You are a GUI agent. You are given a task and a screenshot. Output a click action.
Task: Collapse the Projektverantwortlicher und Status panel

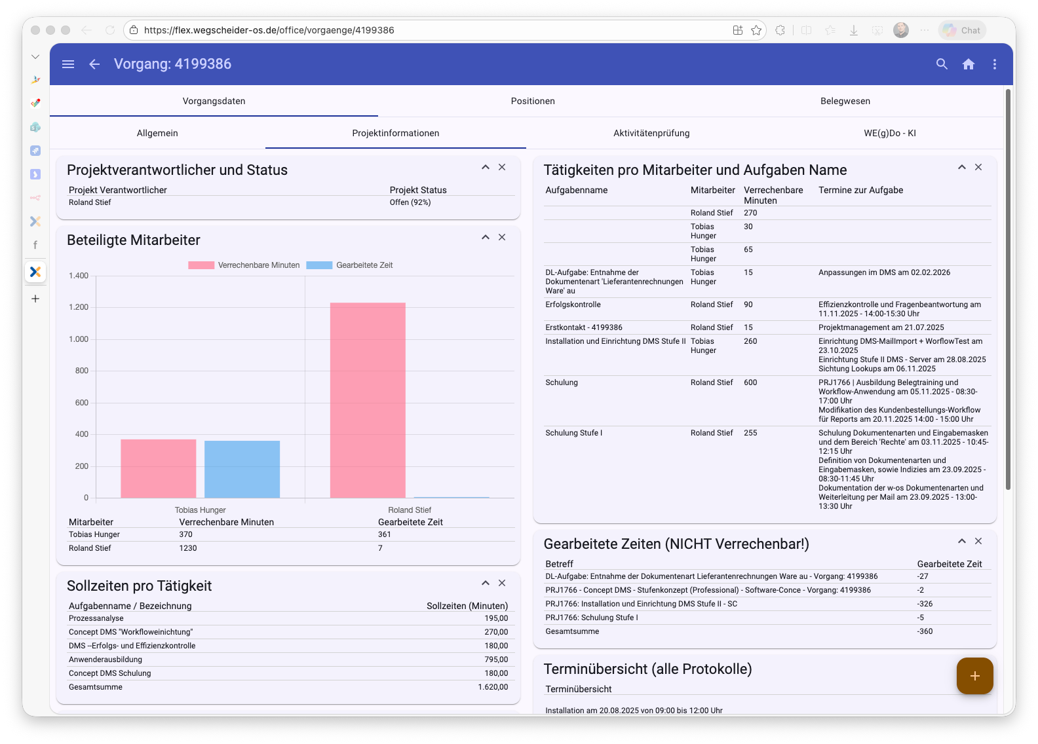pos(486,167)
